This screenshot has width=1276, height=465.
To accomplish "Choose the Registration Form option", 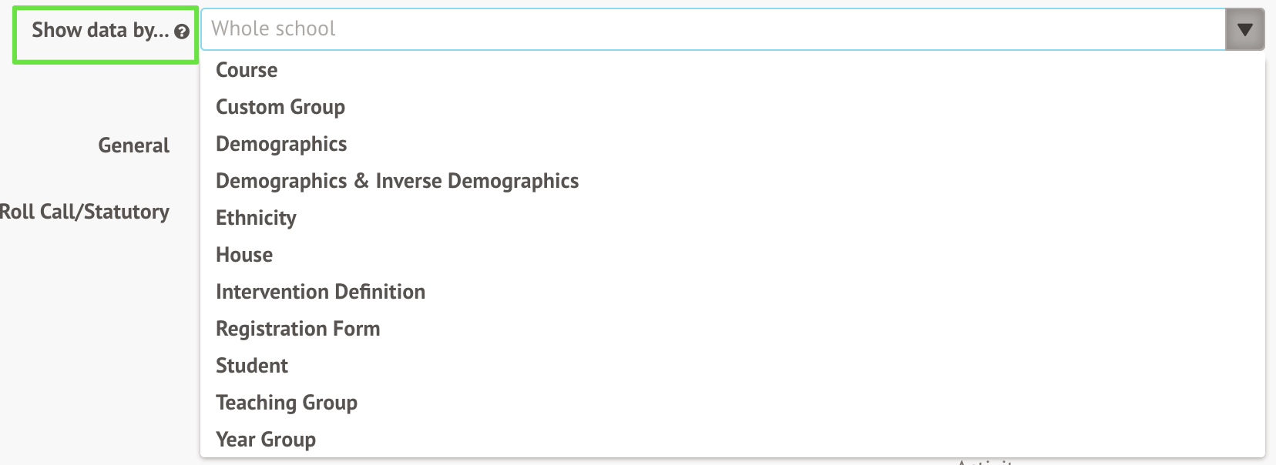I will [x=298, y=329].
